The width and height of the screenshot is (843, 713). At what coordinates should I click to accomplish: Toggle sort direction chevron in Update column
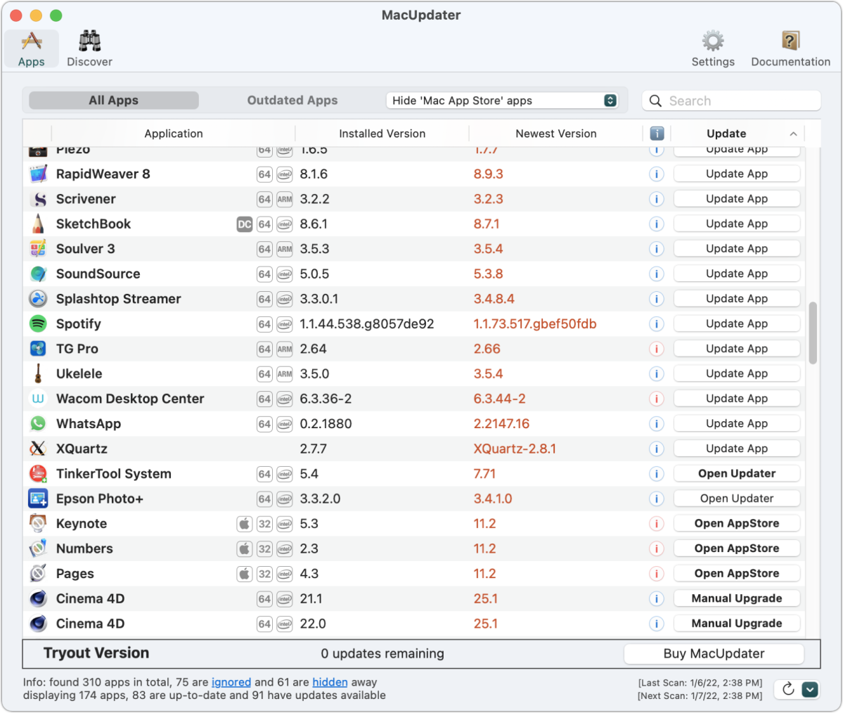coord(793,134)
